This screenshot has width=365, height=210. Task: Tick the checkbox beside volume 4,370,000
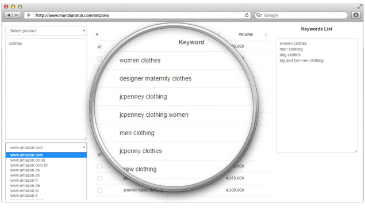(99, 178)
